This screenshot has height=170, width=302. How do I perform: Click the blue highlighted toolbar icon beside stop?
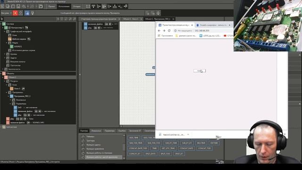[x=27, y=13]
